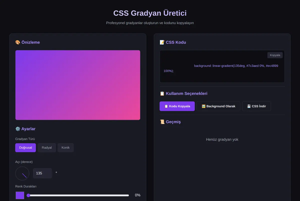
Task: Click the first color stop position slider
Action: click(x=78, y=195)
